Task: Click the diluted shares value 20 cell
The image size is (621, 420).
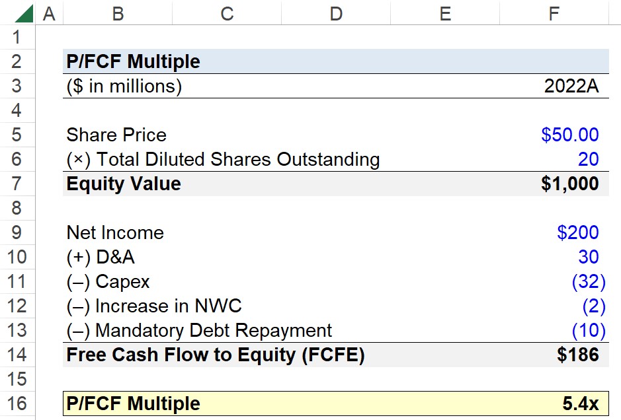Action: [x=554, y=159]
